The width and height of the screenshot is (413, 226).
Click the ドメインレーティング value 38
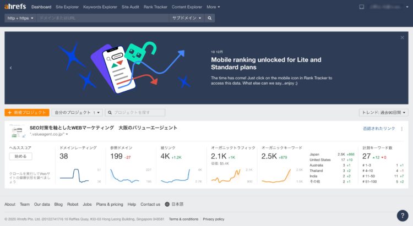(x=64, y=156)
